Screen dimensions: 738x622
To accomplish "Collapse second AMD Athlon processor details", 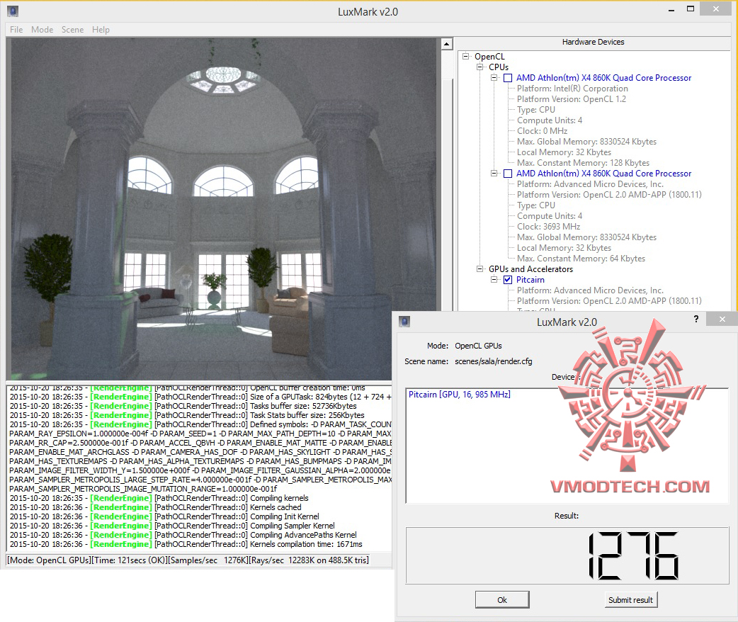I will (x=494, y=174).
